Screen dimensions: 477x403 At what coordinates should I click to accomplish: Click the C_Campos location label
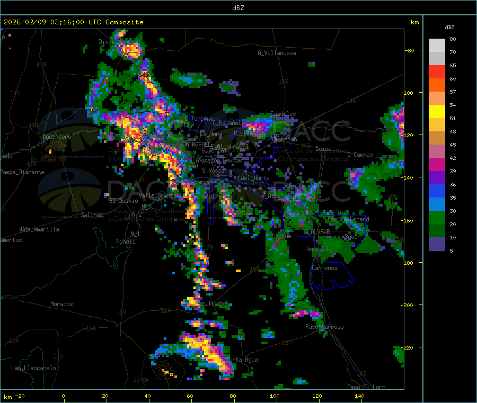(360, 155)
